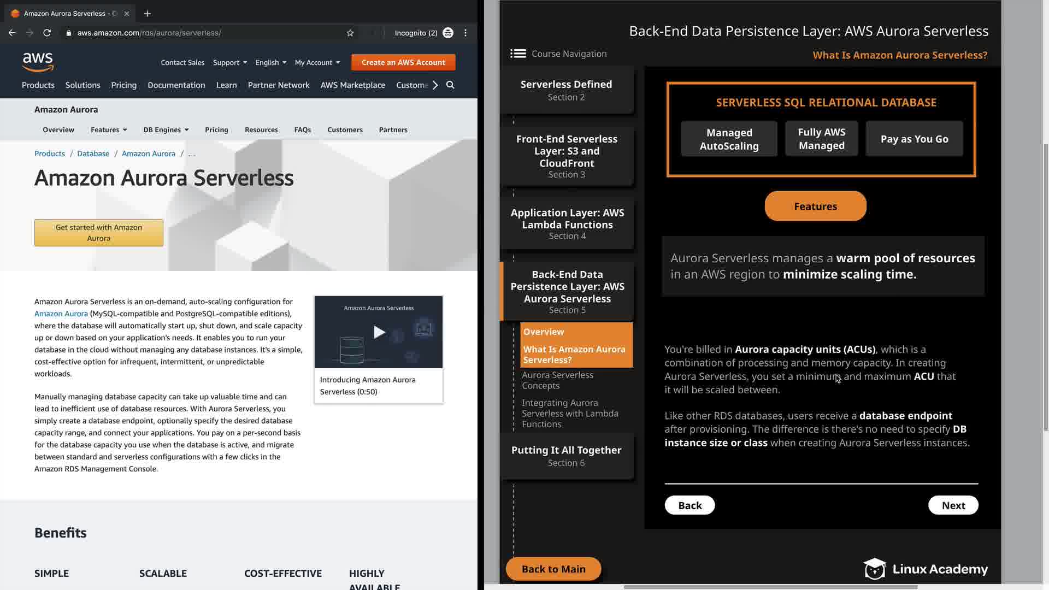Click the Incognito profile icon
The height and width of the screenshot is (590, 1049).
448,33
